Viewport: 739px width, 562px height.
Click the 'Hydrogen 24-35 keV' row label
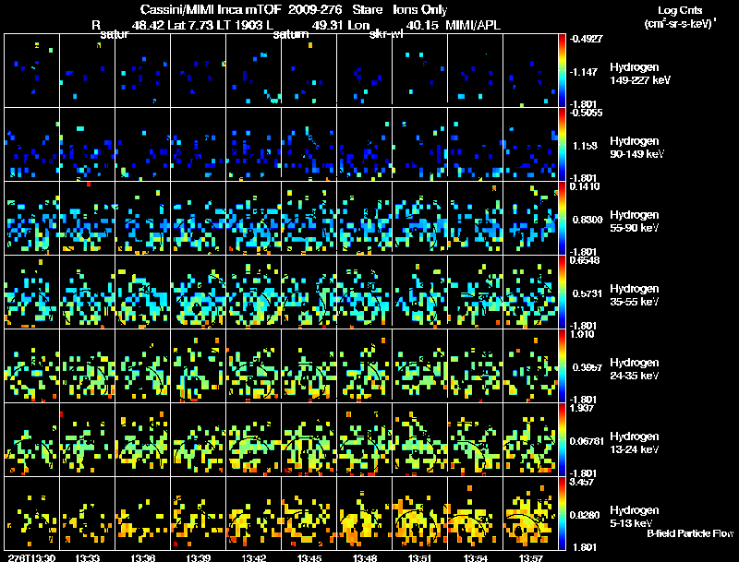pos(635,369)
